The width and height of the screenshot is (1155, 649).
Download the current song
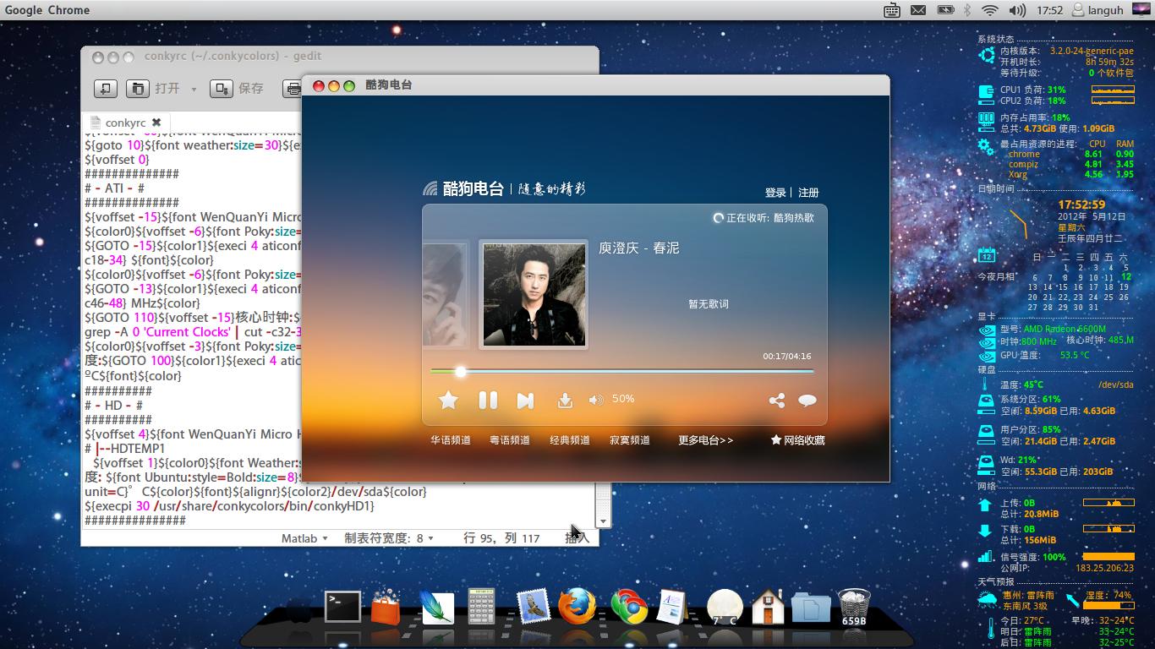(565, 401)
